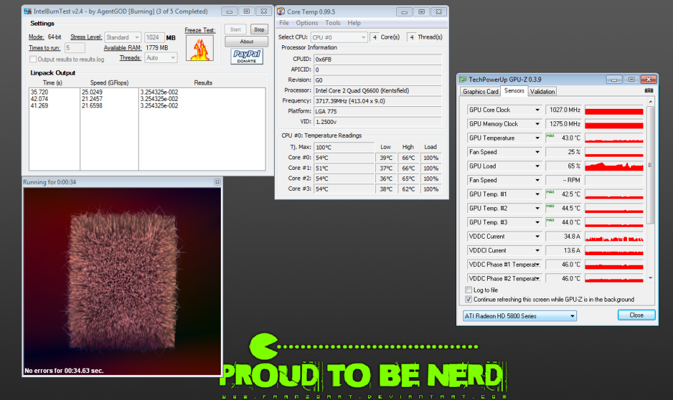The image size is (673, 400).
Task: Click the Available RAM label
Action: (x=122, y=48)
